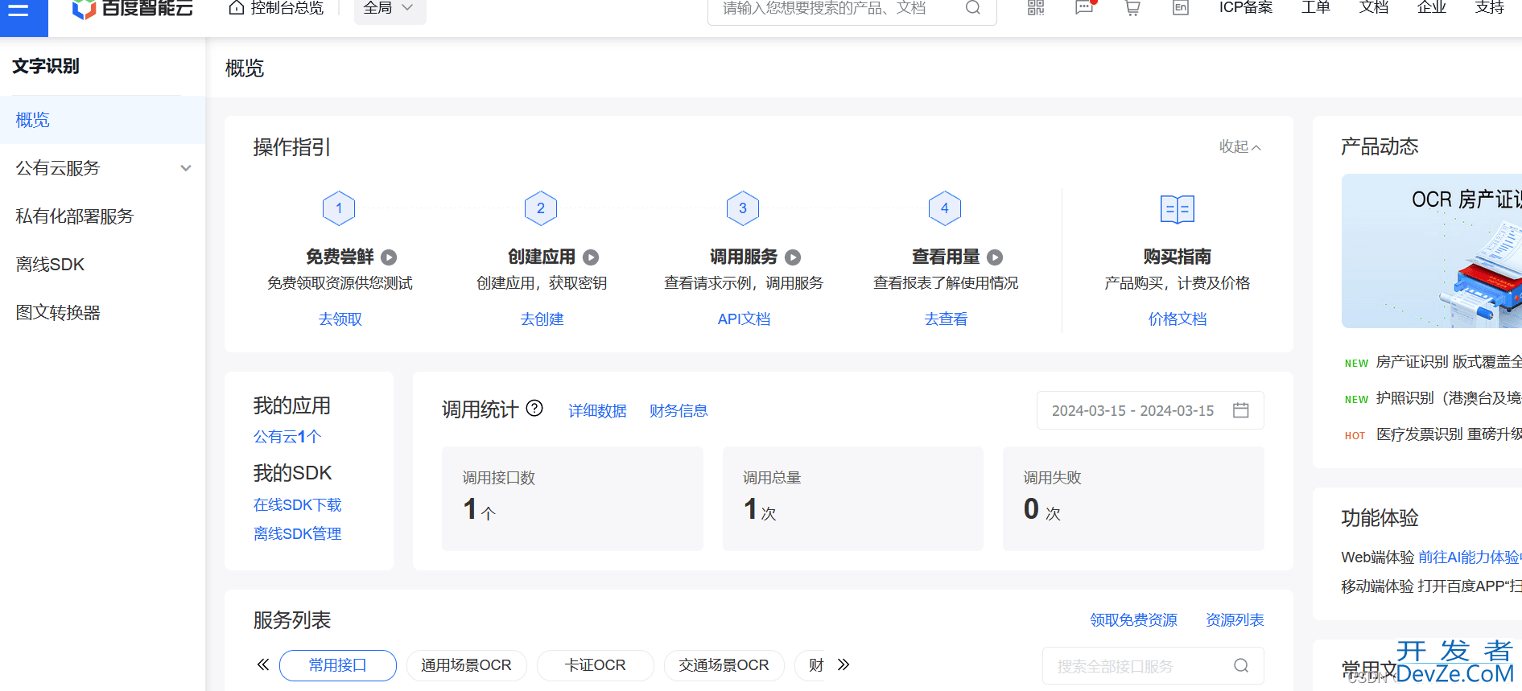Click the Baidu AI Cloud logo
The image size is (1522, 691).
(x=133, y=9)
